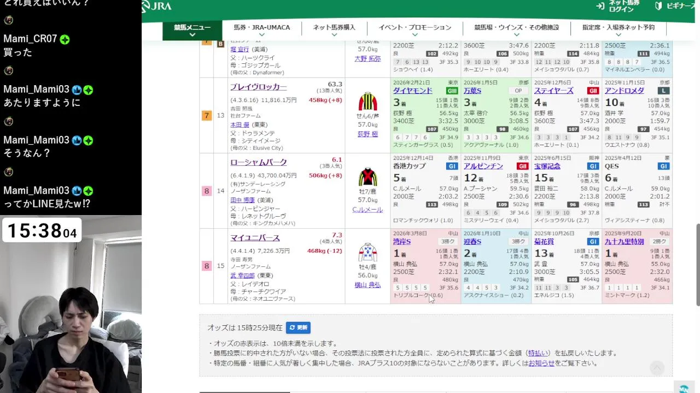Open the 迎春S race result

[472, 241]
